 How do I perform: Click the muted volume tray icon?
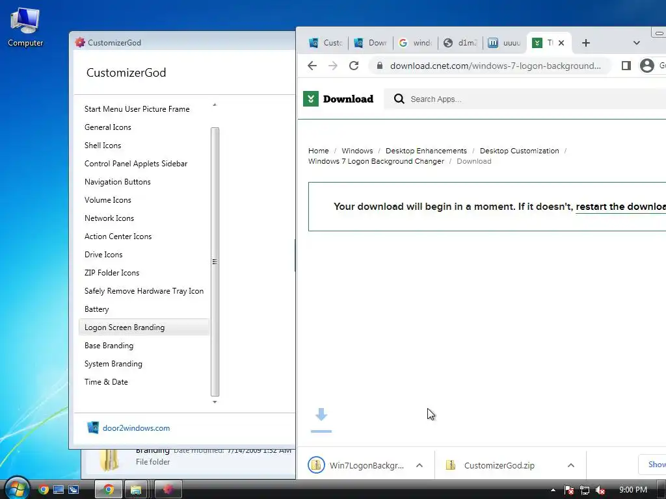[600, 490]
